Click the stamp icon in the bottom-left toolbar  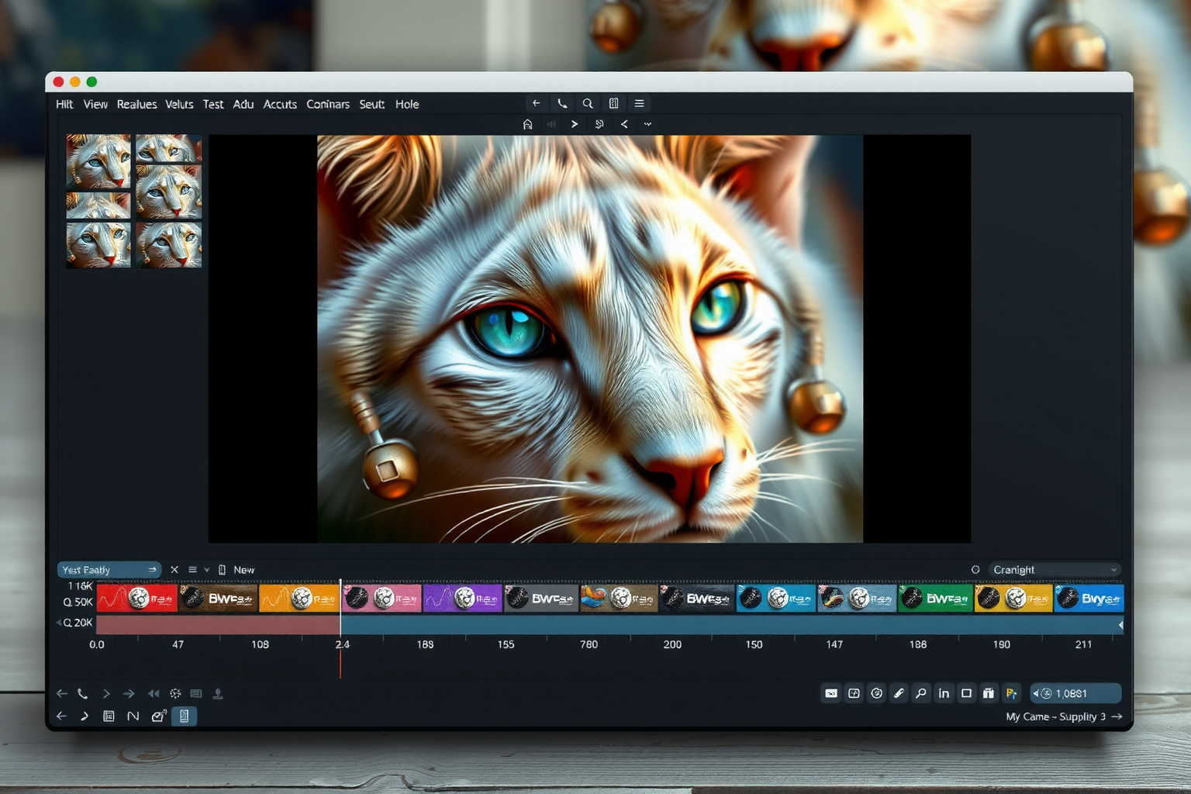click(218, 694)
